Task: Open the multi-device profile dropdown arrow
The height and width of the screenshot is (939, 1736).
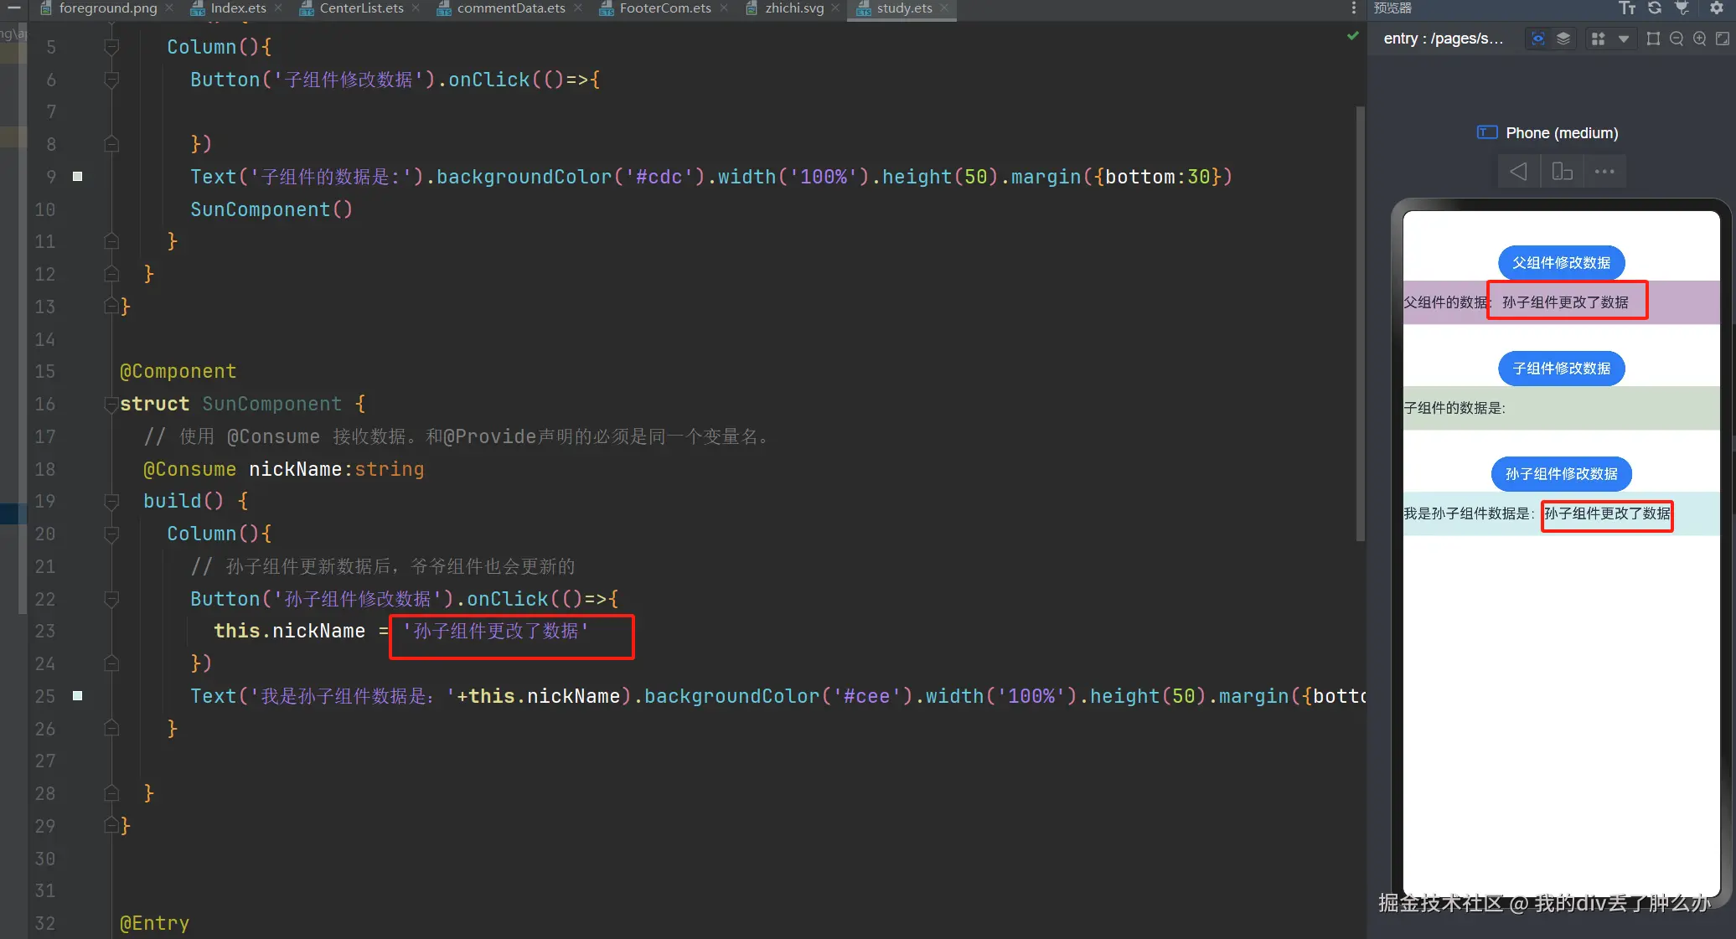Action: pyautogui.click(x=1624, y=39)
